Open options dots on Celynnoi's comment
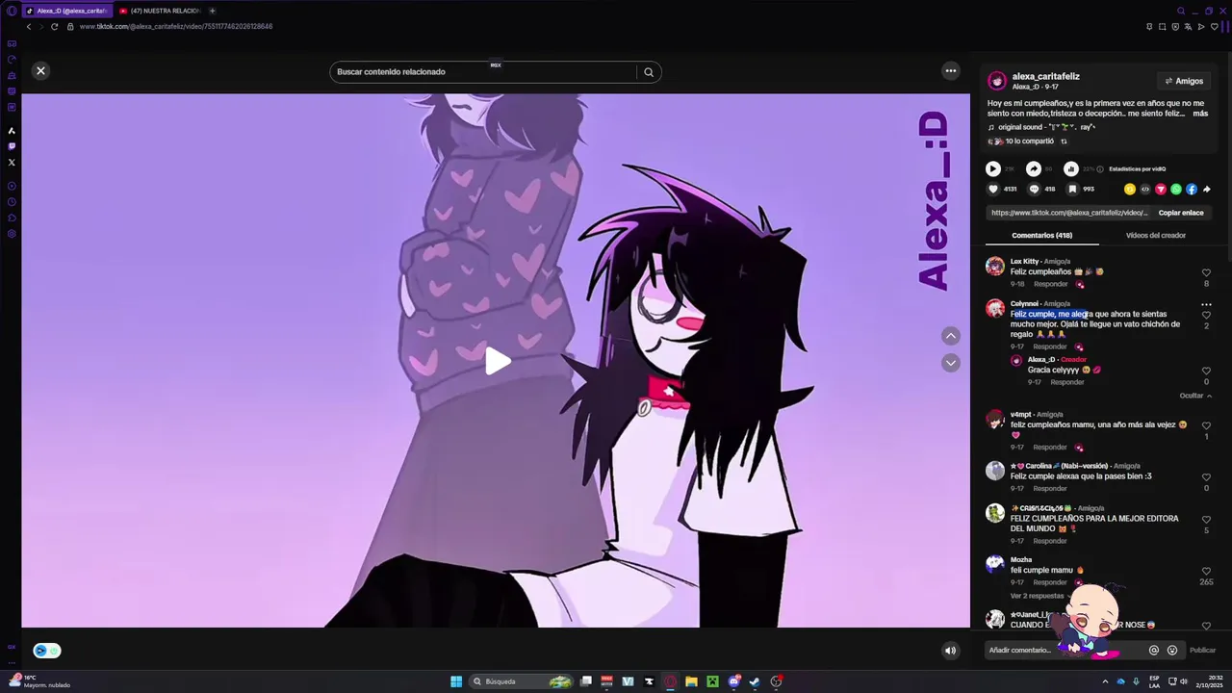Screen dimensions: 1232x693 1206,304
